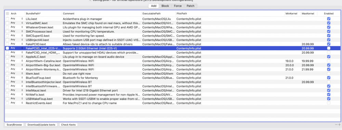Viewport: 342px width, 130px height.
Task: Select the row checkbox for FakePCIID.kext
Action: (8, 44)
